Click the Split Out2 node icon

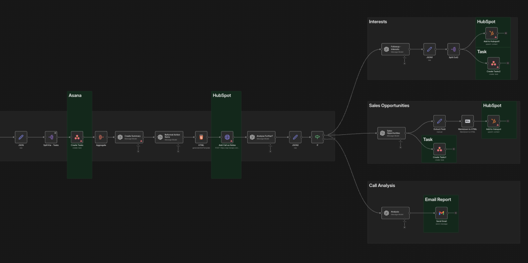pyautogui.click(x=453, y=49)
